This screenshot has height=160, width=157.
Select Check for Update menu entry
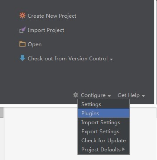103,141
